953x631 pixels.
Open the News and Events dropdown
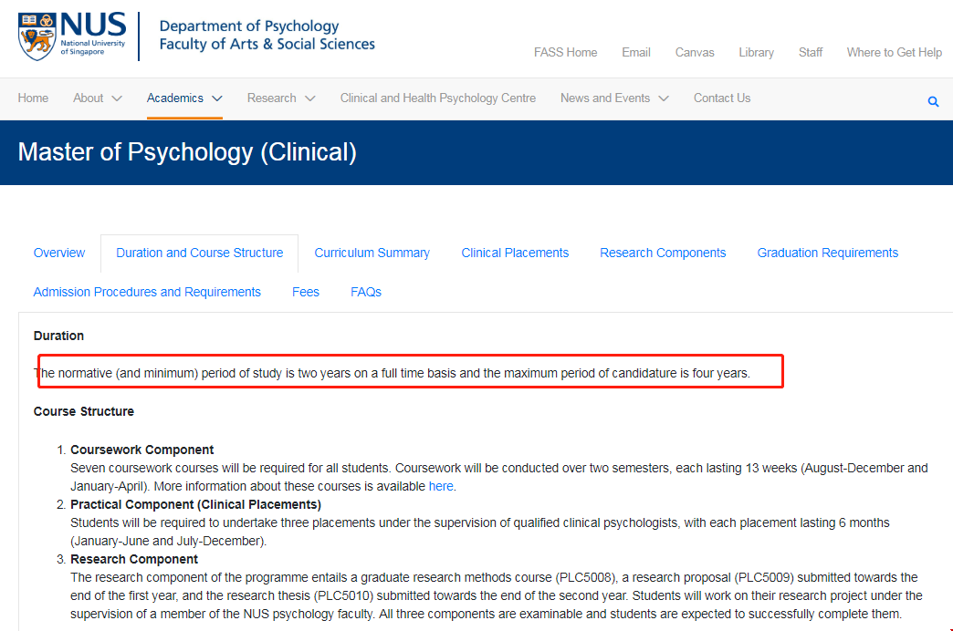coord(614,98)
